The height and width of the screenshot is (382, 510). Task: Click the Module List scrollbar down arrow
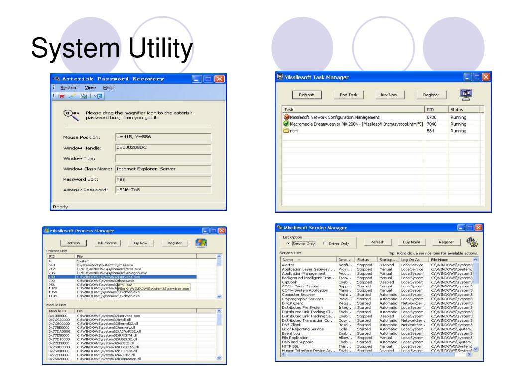coord(219,358)
